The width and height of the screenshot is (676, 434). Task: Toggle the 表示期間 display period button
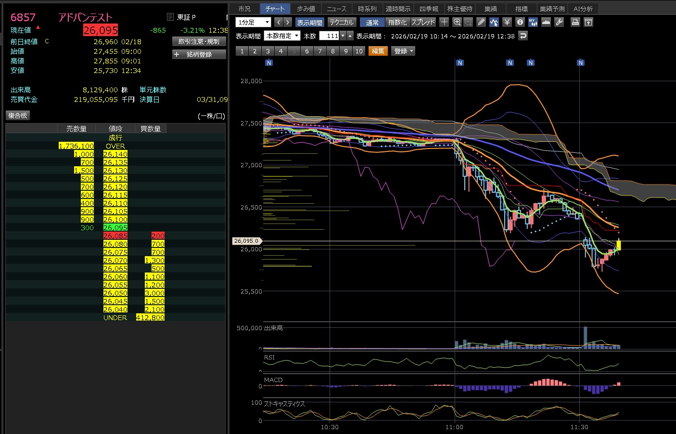309,23
